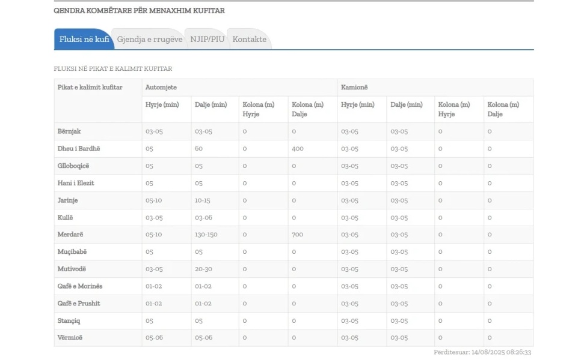The image size is (581, 363).
Task: Switch to the Gjendja e rrugëve tab
Action: (150, 39)
